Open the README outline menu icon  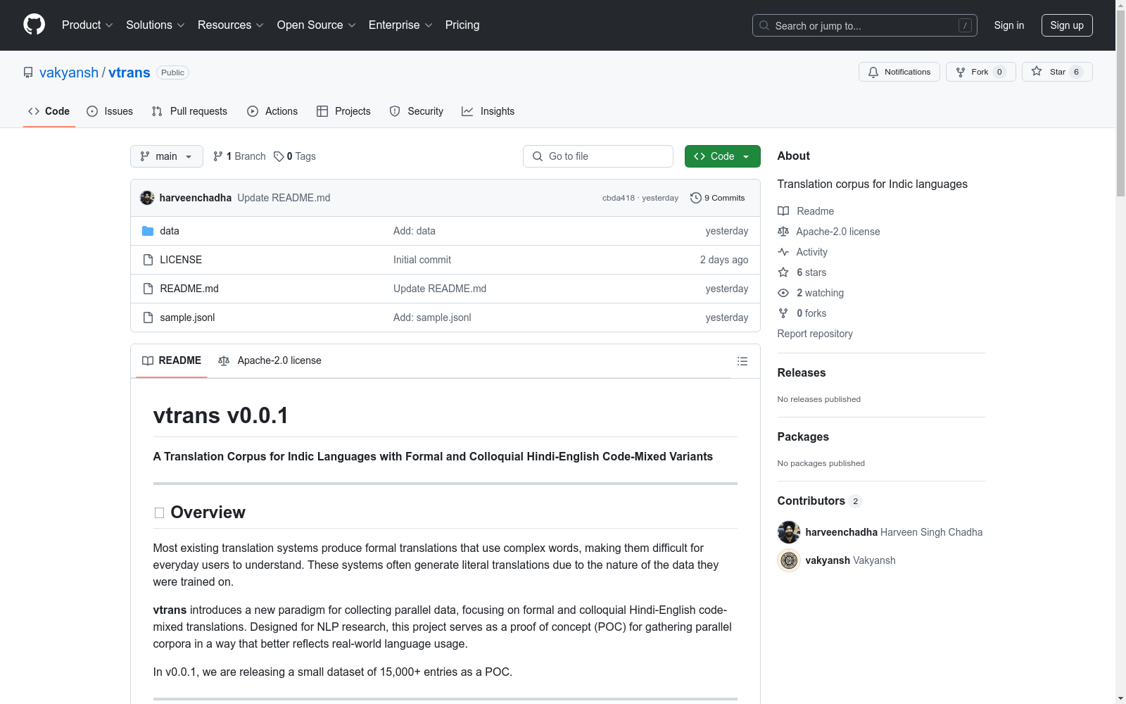click(742, 361)
